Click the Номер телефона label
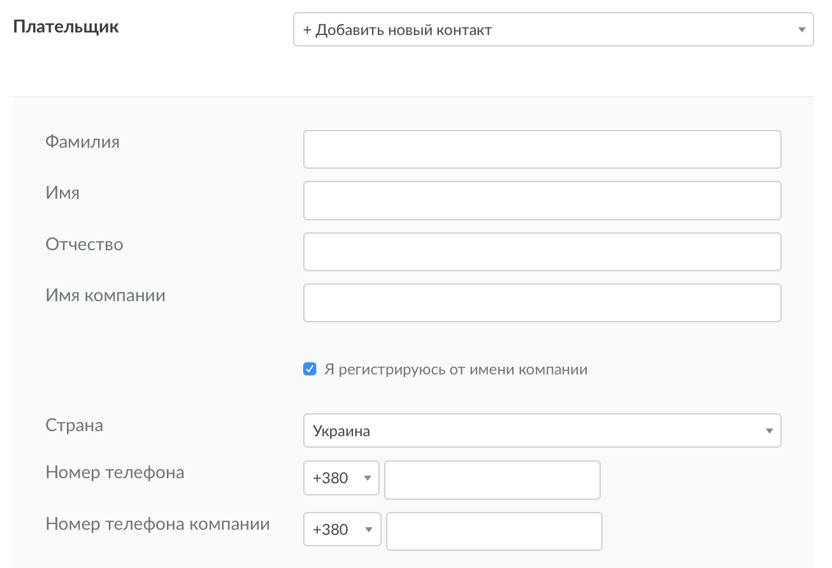832x568 pixels. 115,472
